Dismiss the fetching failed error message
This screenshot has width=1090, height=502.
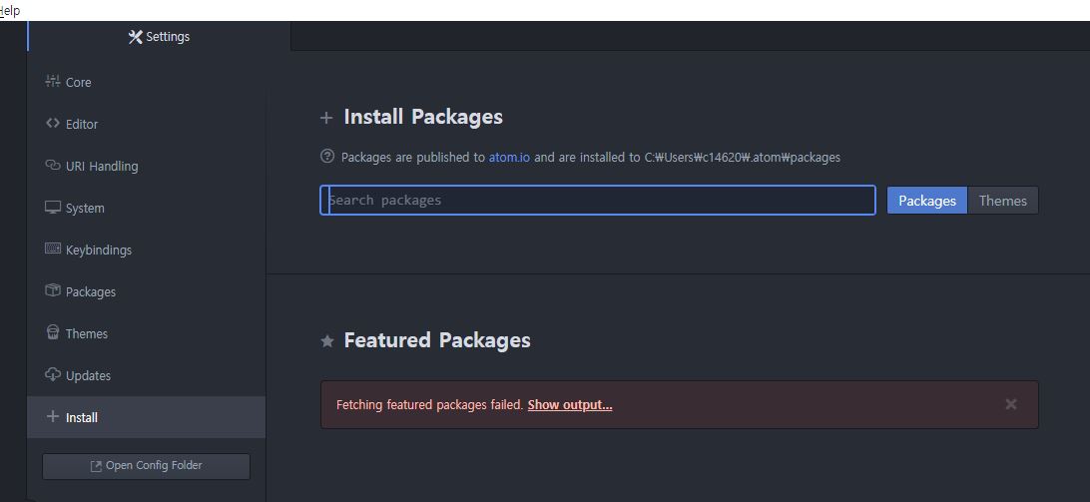click(1011, 404)
